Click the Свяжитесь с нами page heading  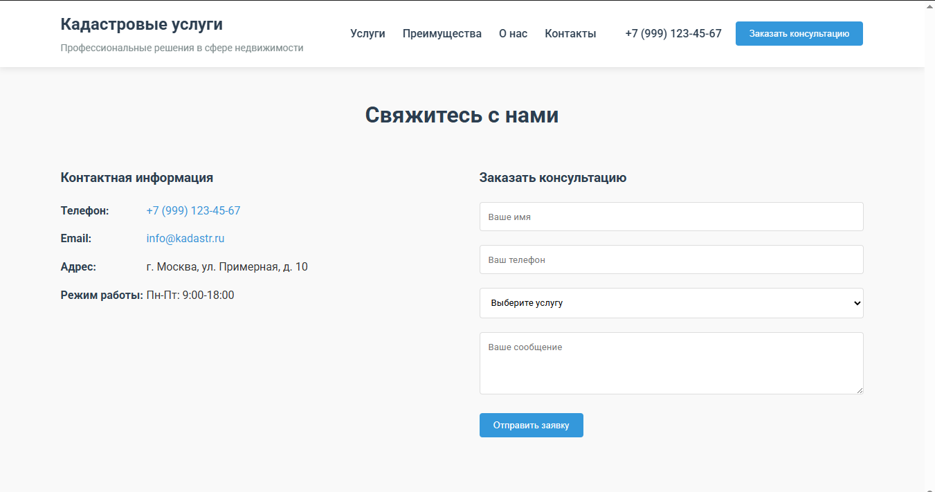(x=462, y=115)
